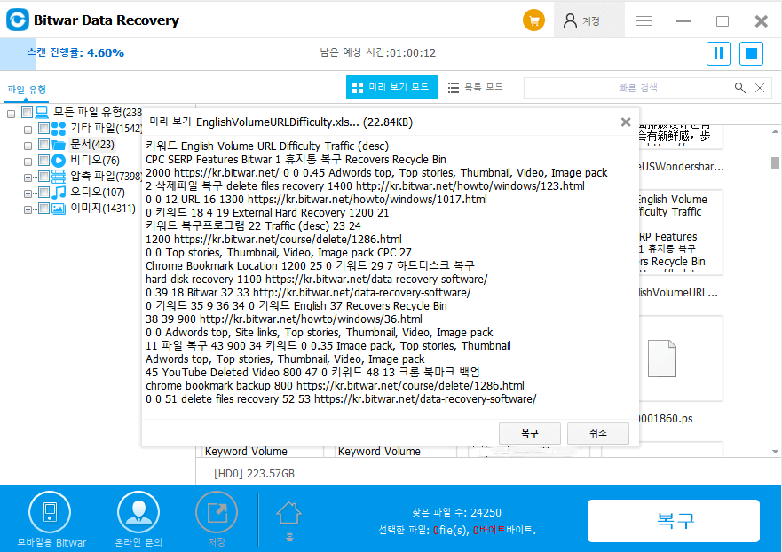The height and width of the screenshot is (552, 782).
Task: Check the 이미지 checkbox
Action: (x=43, y=209)
